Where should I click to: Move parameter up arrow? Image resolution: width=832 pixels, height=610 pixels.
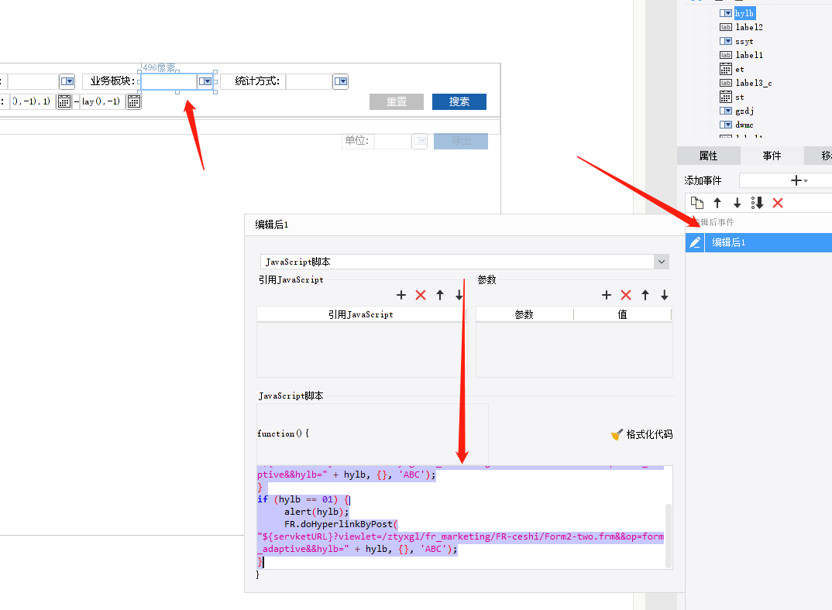[x=645, y=295]
